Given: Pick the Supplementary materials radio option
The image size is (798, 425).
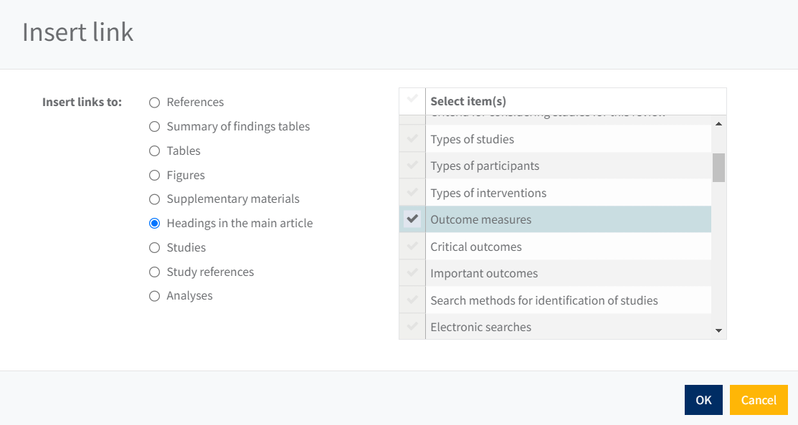Looking at the screenshot, I should (x=154, y=199).
